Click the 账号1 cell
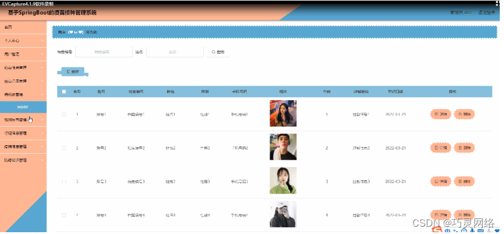 pyautogui.click(x=101, y=115)
